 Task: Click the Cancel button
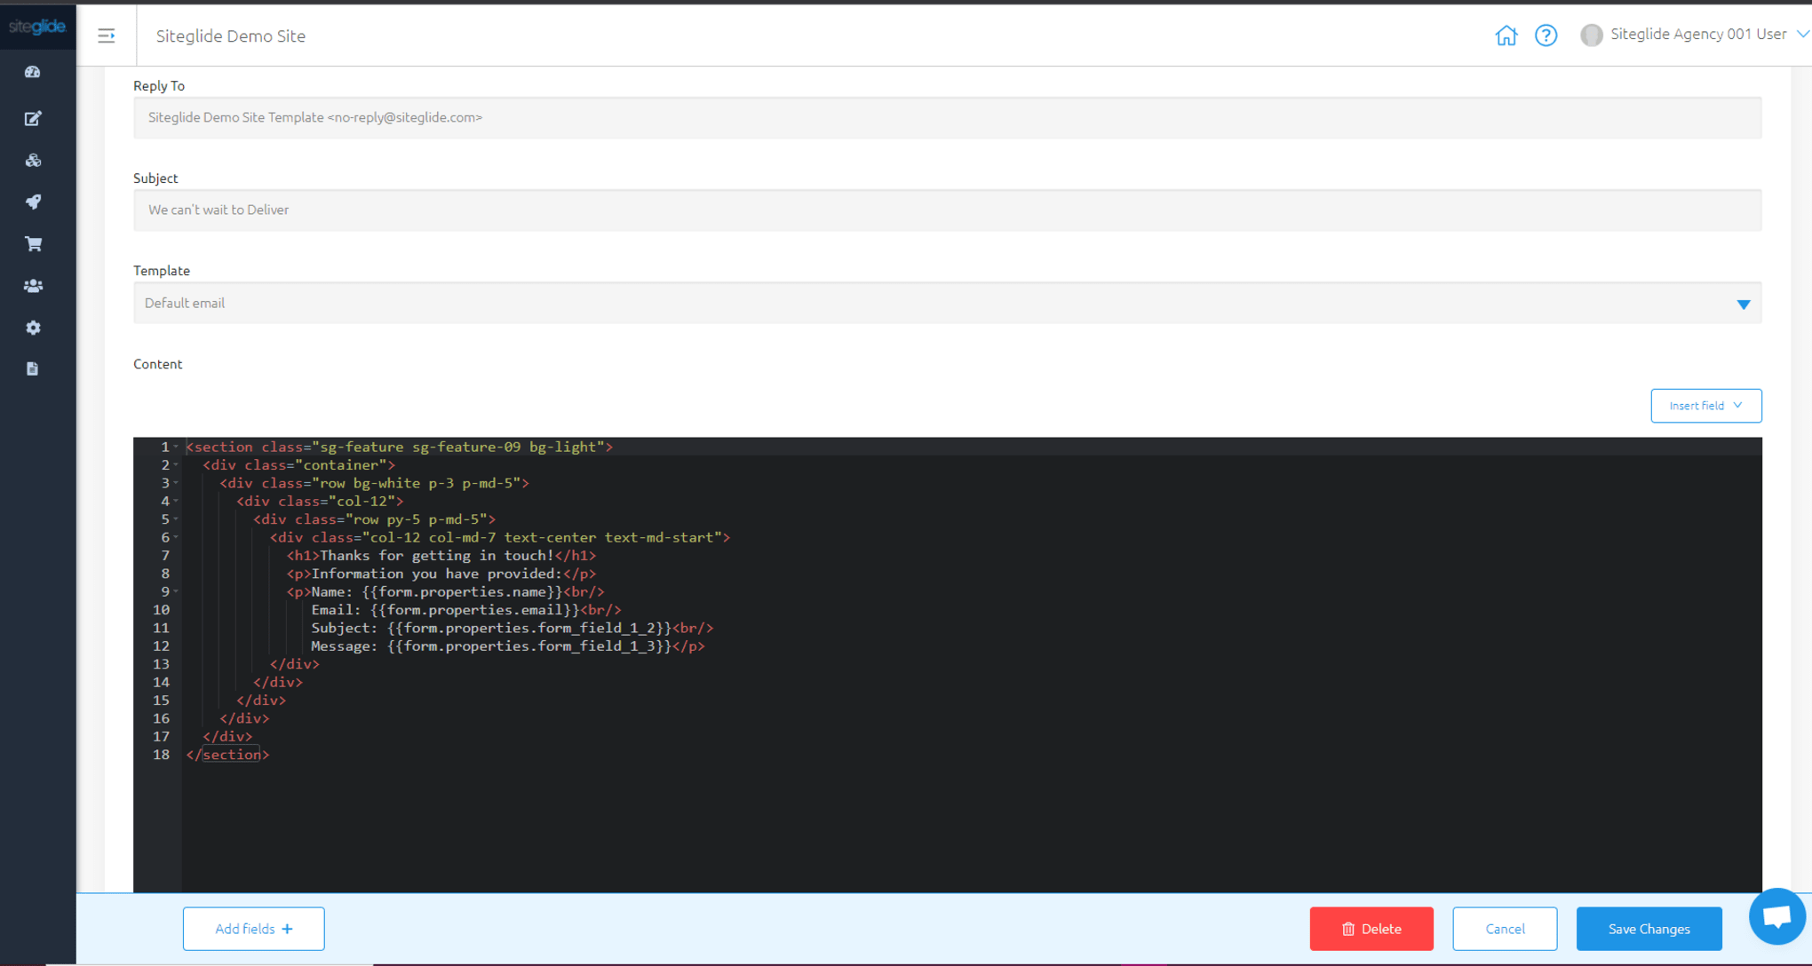[x=1505, y=929]
